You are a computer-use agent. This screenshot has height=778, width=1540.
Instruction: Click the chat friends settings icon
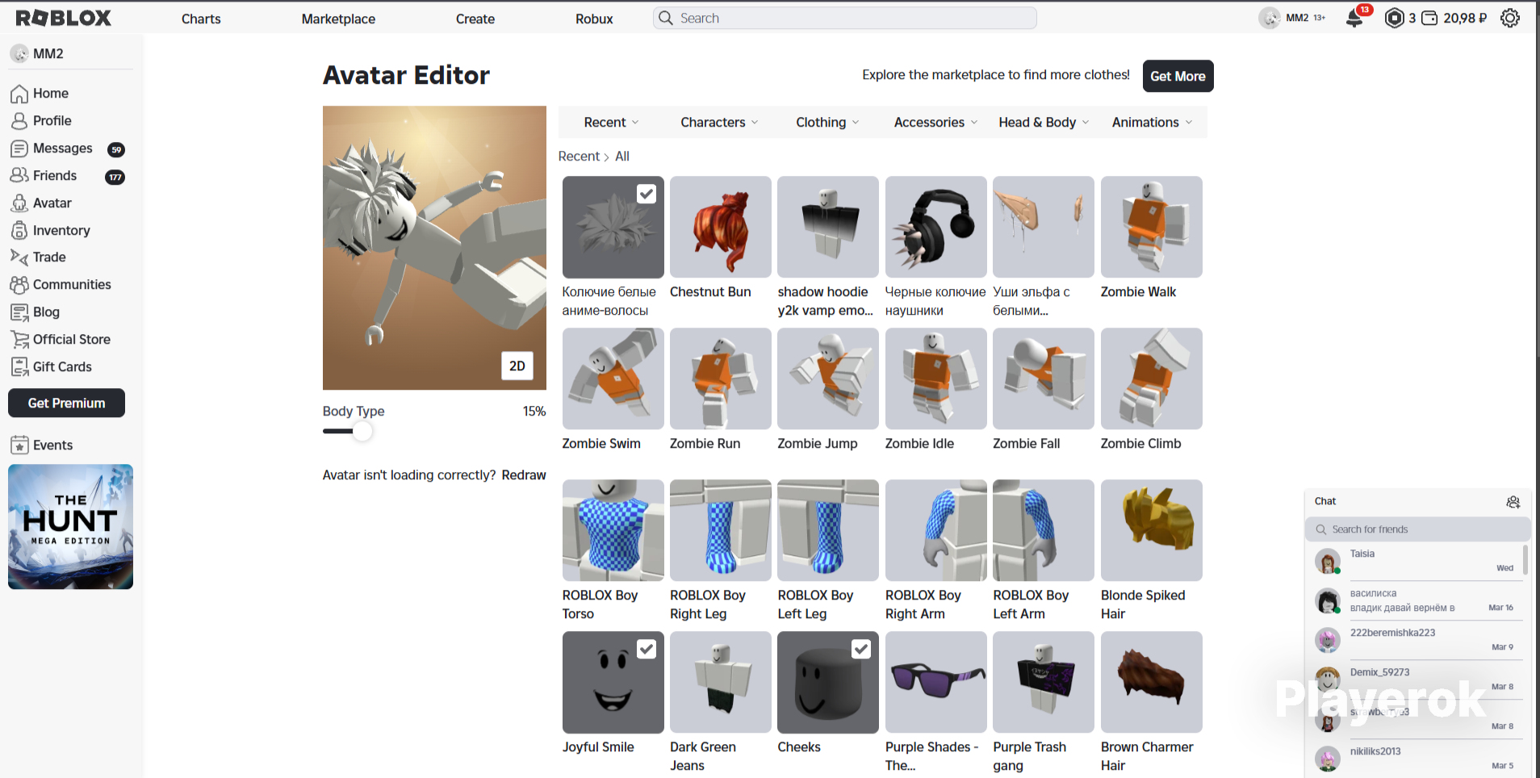coord(1513,502)
